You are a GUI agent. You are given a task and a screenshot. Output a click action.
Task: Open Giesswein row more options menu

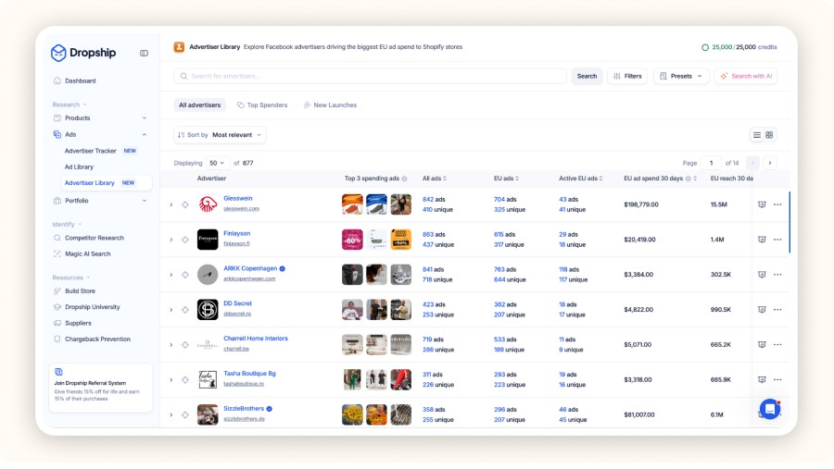pos(777,204)
